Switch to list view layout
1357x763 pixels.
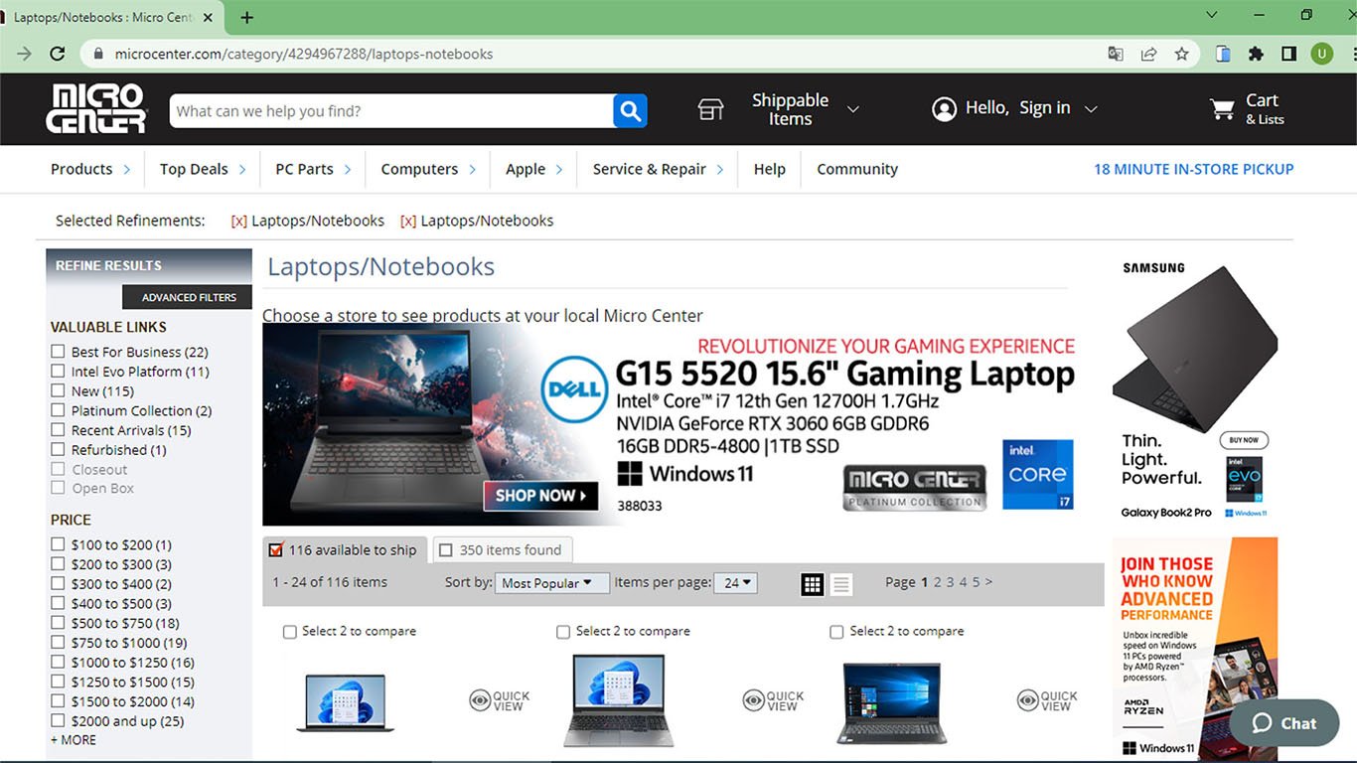click(841, 584)
